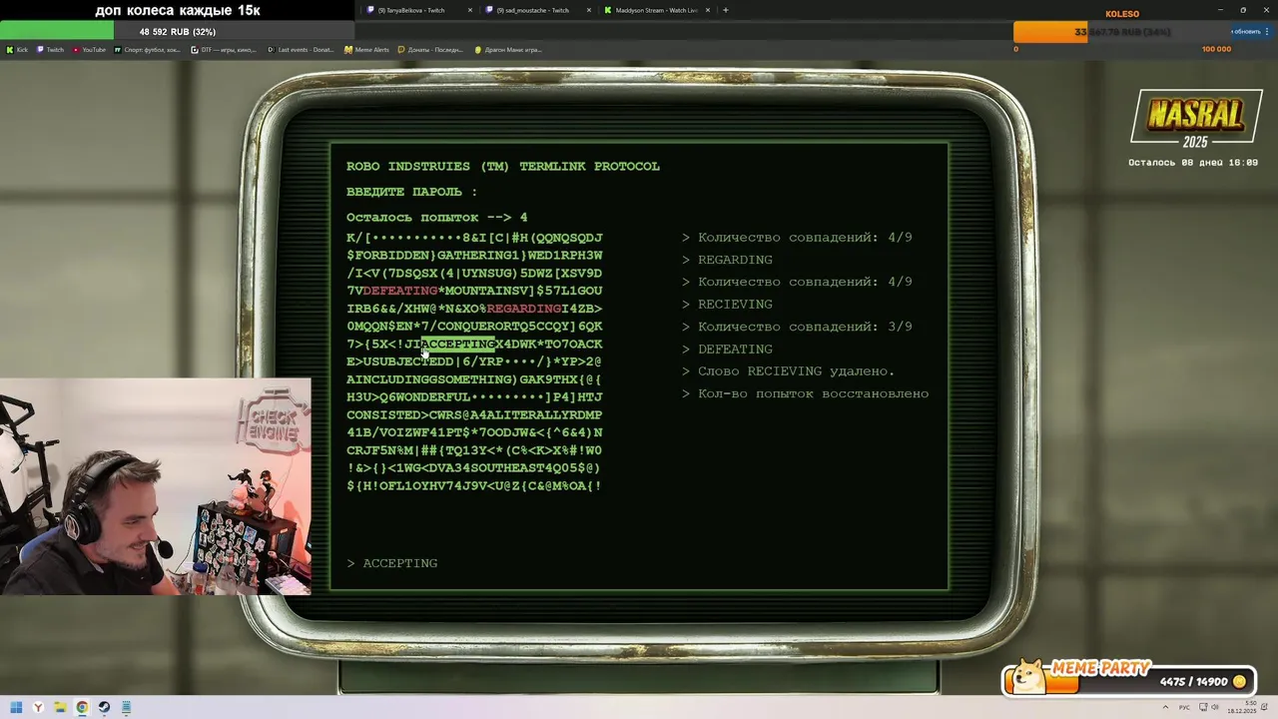
Task: Select the word MOUNTAINS in terminal
Action: point(481,291)
